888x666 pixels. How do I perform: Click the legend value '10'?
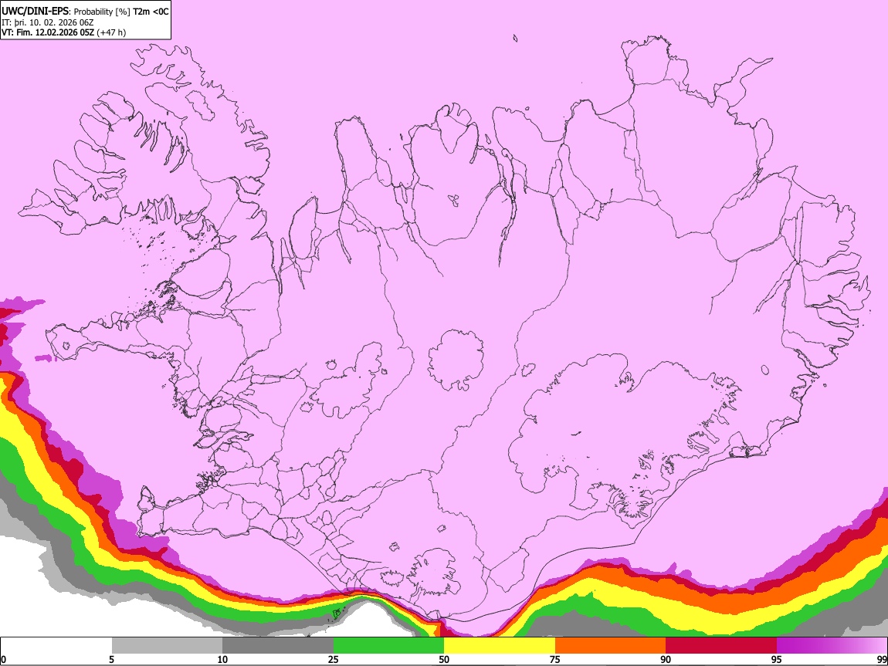pyautogui.click(x=222, y=659)
